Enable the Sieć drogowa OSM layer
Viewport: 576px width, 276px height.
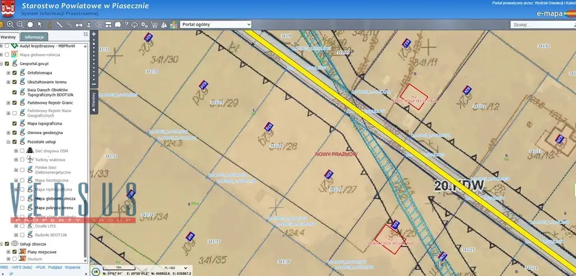click(22, 151)
